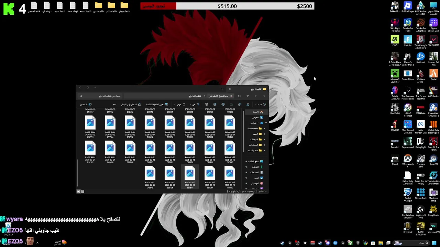
Task: Click the BakkesMod desktop icon
Action: 395,7
